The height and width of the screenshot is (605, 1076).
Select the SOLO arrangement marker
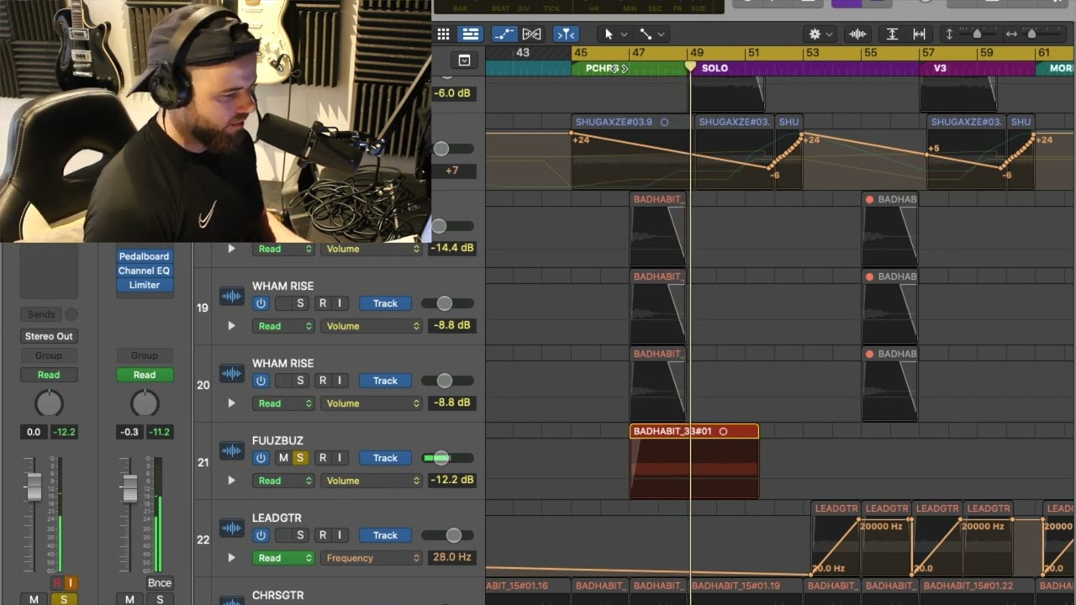(715, 68)
